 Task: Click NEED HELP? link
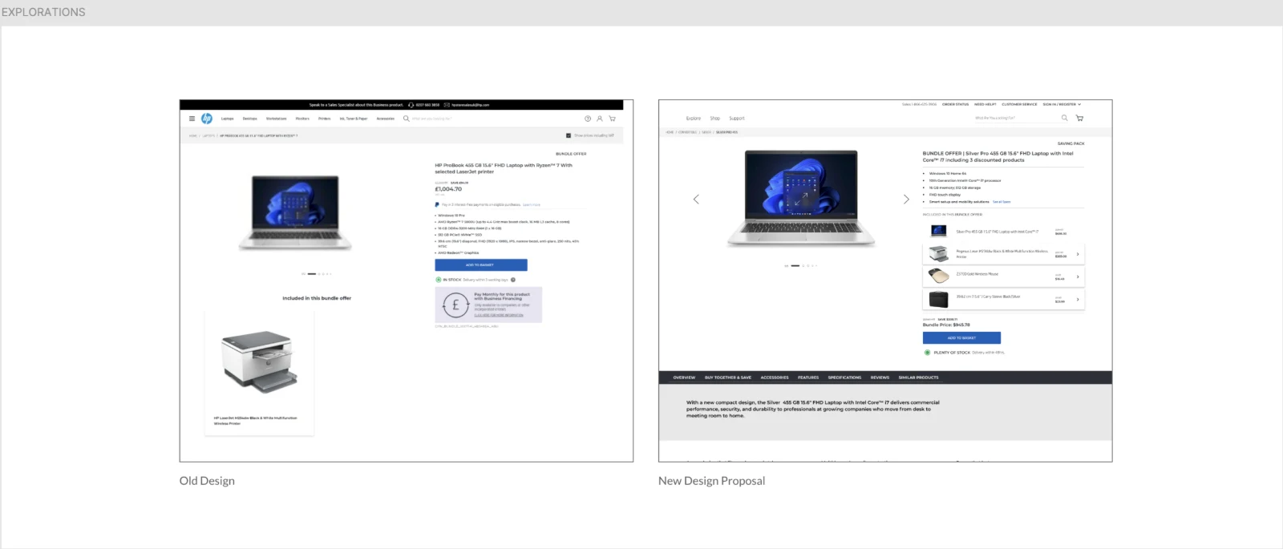pos(985,104)
